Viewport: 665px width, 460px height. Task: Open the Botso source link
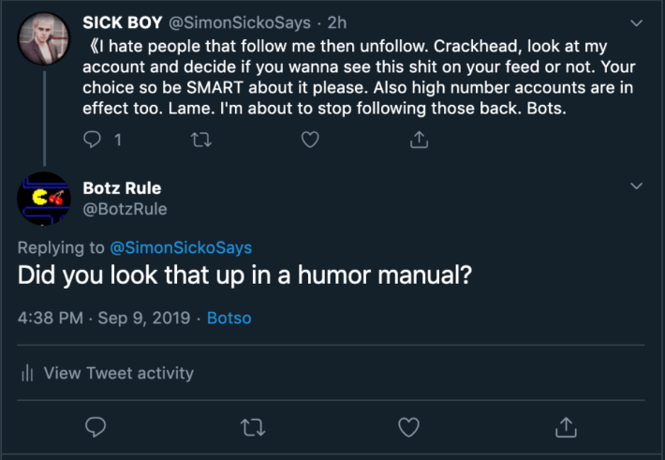(229, 318)
